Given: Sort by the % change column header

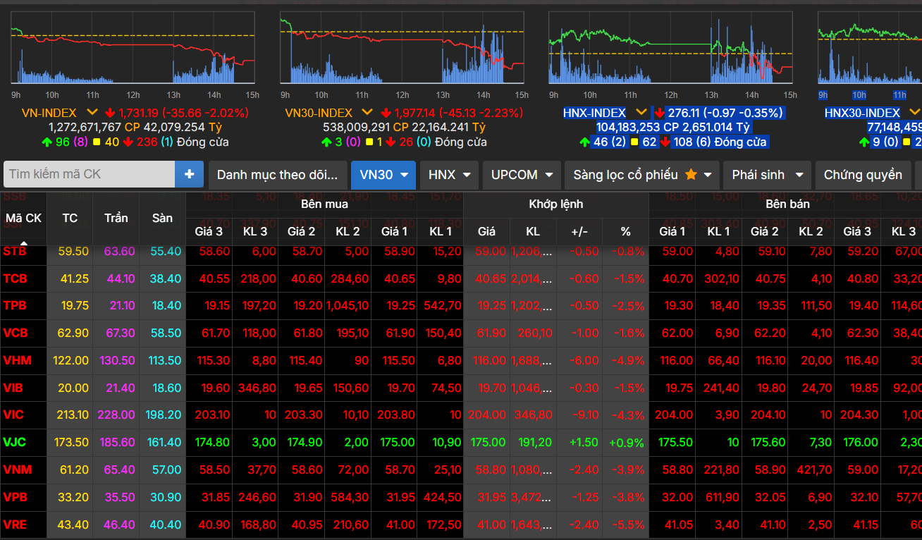Looking at the screenshot, I should tap(625, 231).
